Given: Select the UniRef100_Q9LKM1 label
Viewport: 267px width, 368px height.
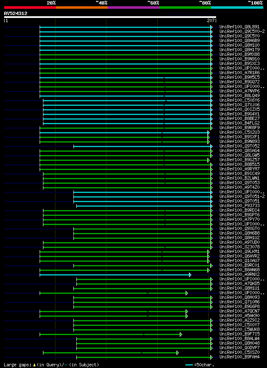Looking at the screenshot, I should 239,251.
